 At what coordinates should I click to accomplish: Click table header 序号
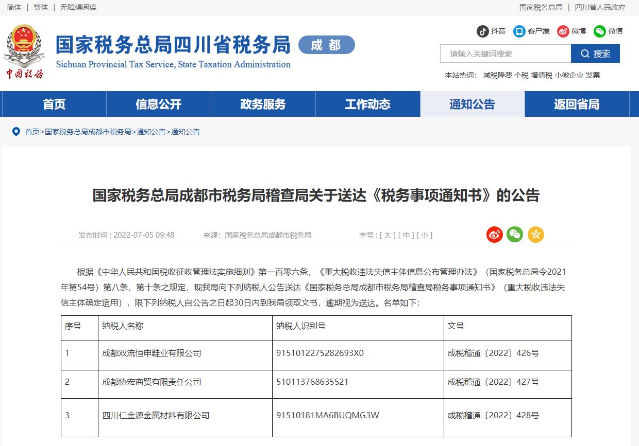(x=73, y=326)
